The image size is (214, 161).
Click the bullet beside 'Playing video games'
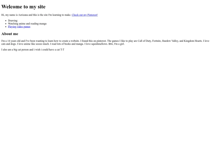click(6, 27)
